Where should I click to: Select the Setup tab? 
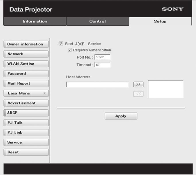click(x=160, y=21)
